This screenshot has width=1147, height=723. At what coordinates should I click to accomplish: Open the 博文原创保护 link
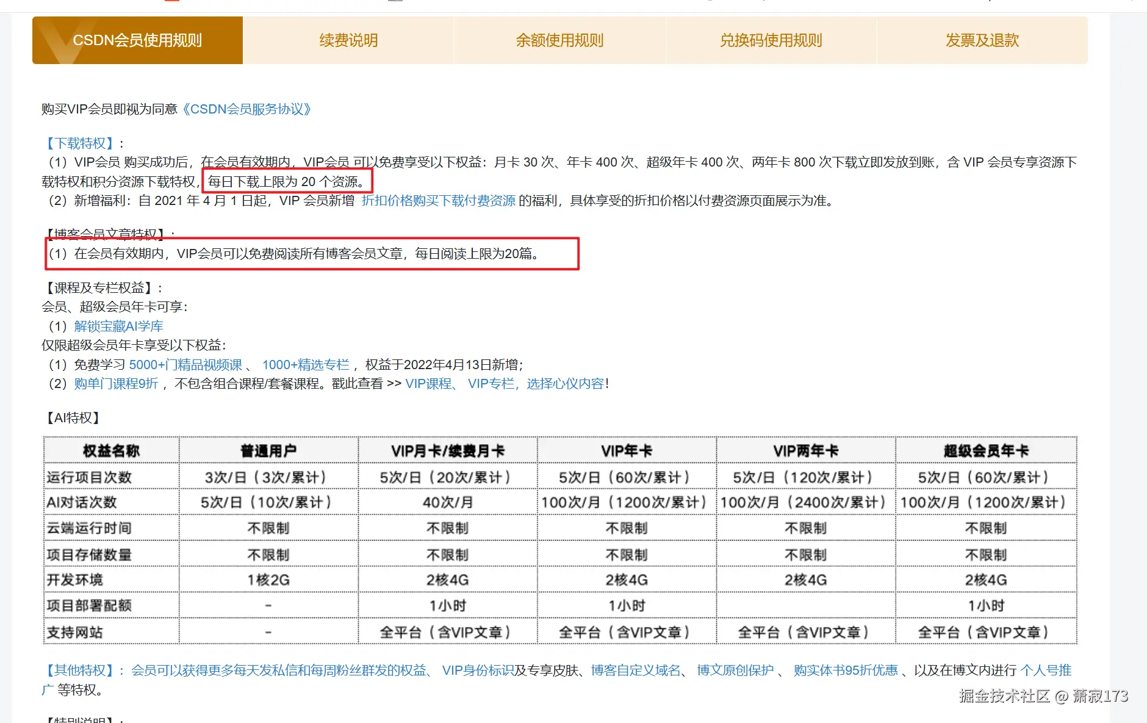pyautogui.click(x=735, y=671)
